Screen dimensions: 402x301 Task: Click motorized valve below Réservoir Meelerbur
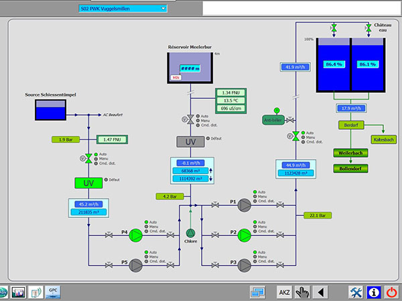[190, 119]
